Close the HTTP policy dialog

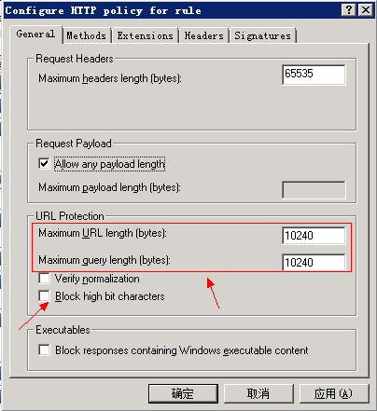366,10
